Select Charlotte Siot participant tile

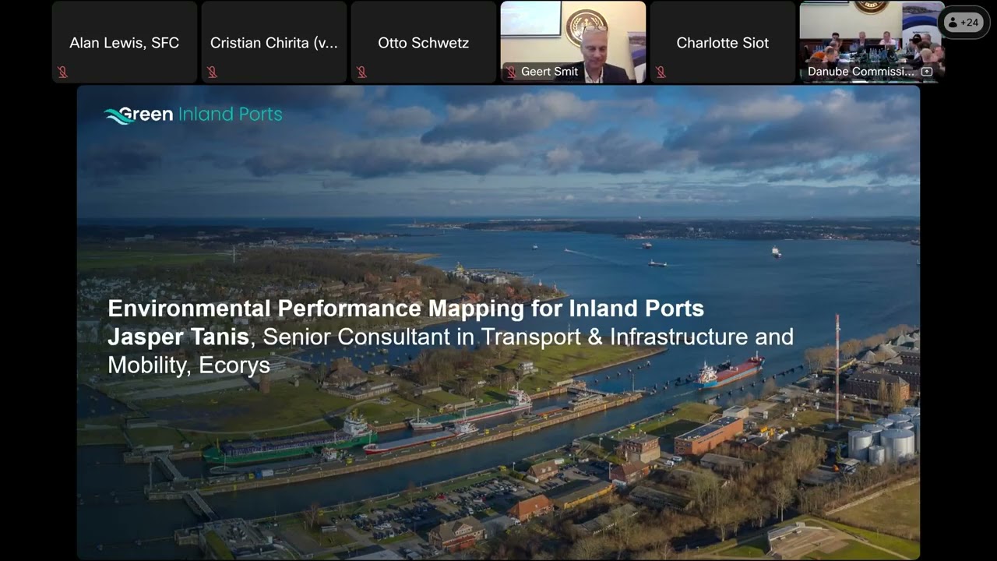point(723,42)
